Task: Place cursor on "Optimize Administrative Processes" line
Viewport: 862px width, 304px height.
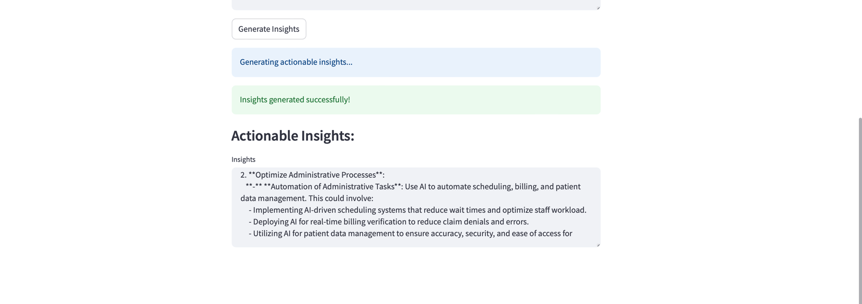Action: (316, 175)
